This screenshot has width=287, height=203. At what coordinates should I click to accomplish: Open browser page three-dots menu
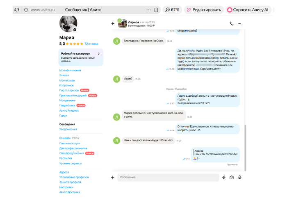148,9
